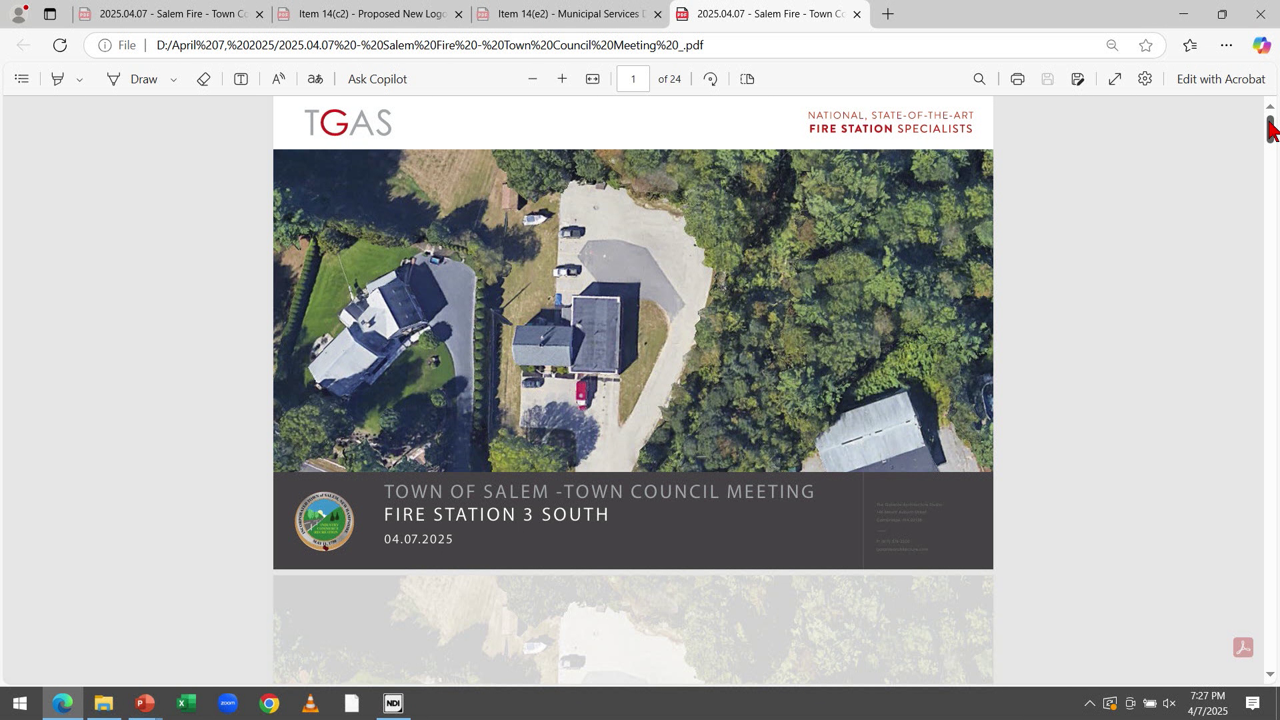Click the vertical scrollbar thumb
1280x720 pixels.
pyautogui.click(x=1270, y=129)
